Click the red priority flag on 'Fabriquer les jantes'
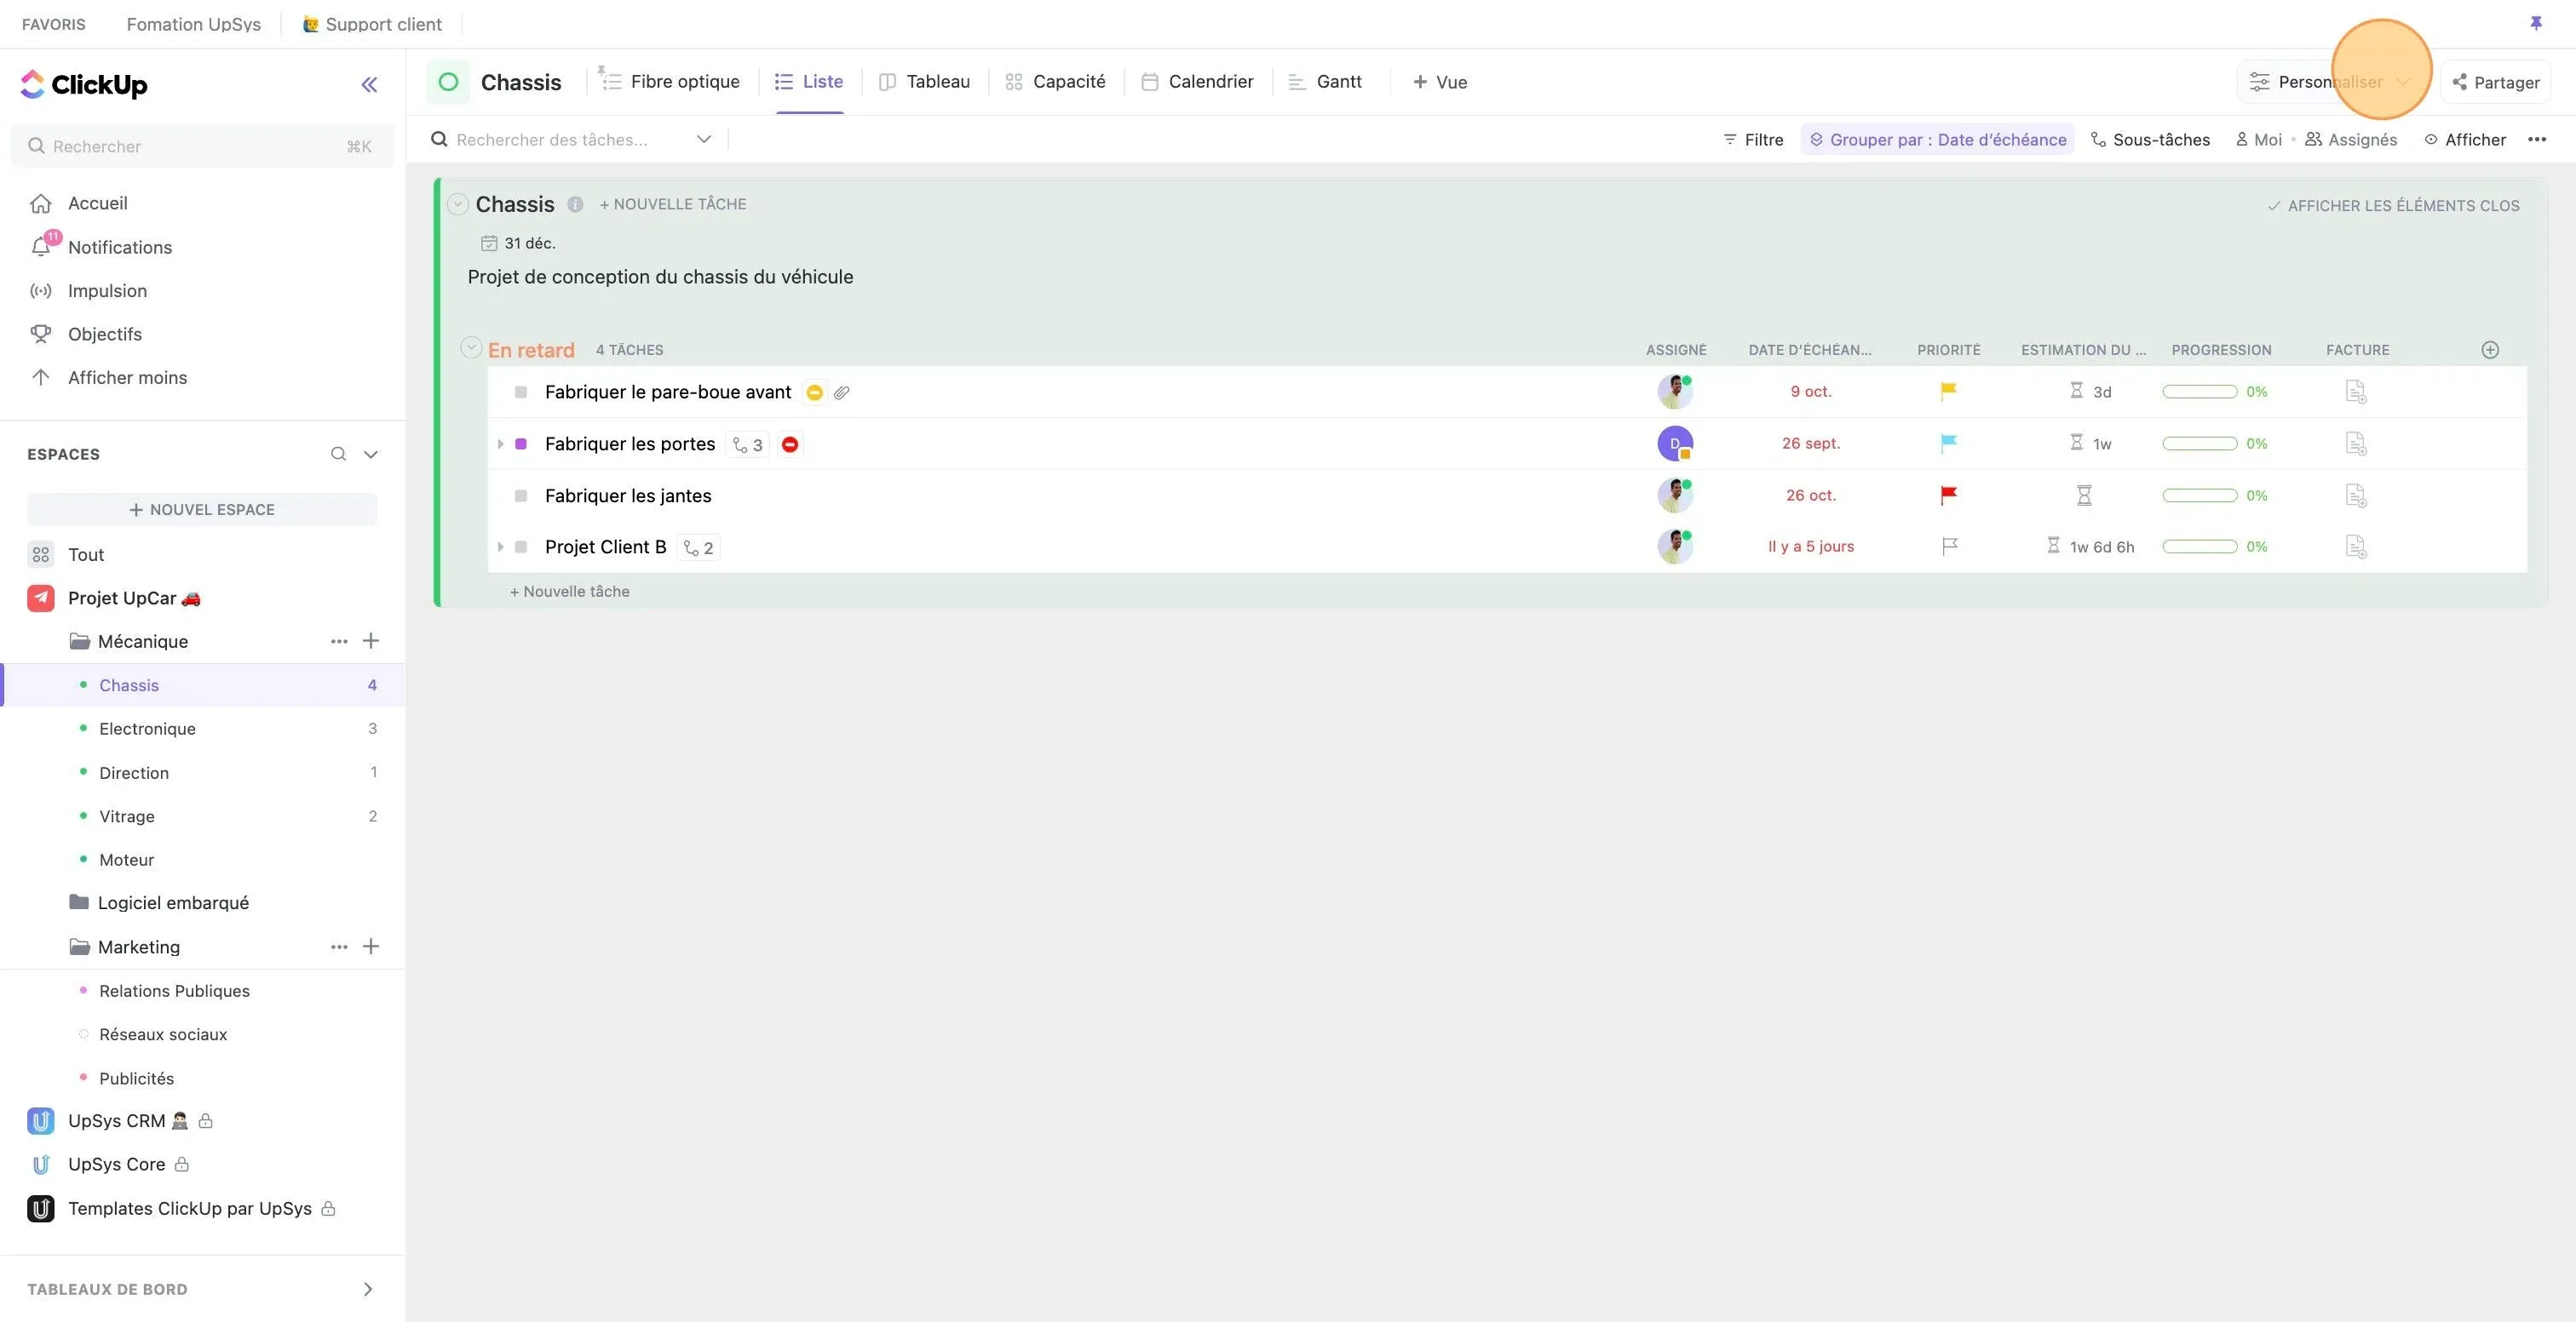Screen dimensions: 2576x1322 1948,495
